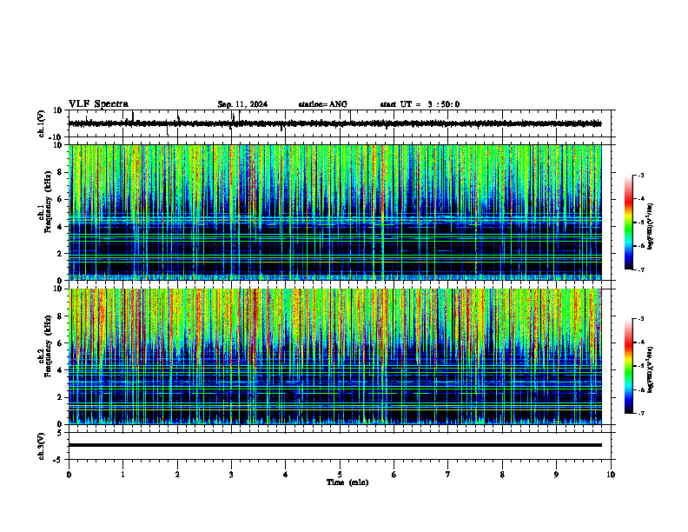Click time axis tick label "0" at bottom

pyautogui.click(x=69, y=475)
